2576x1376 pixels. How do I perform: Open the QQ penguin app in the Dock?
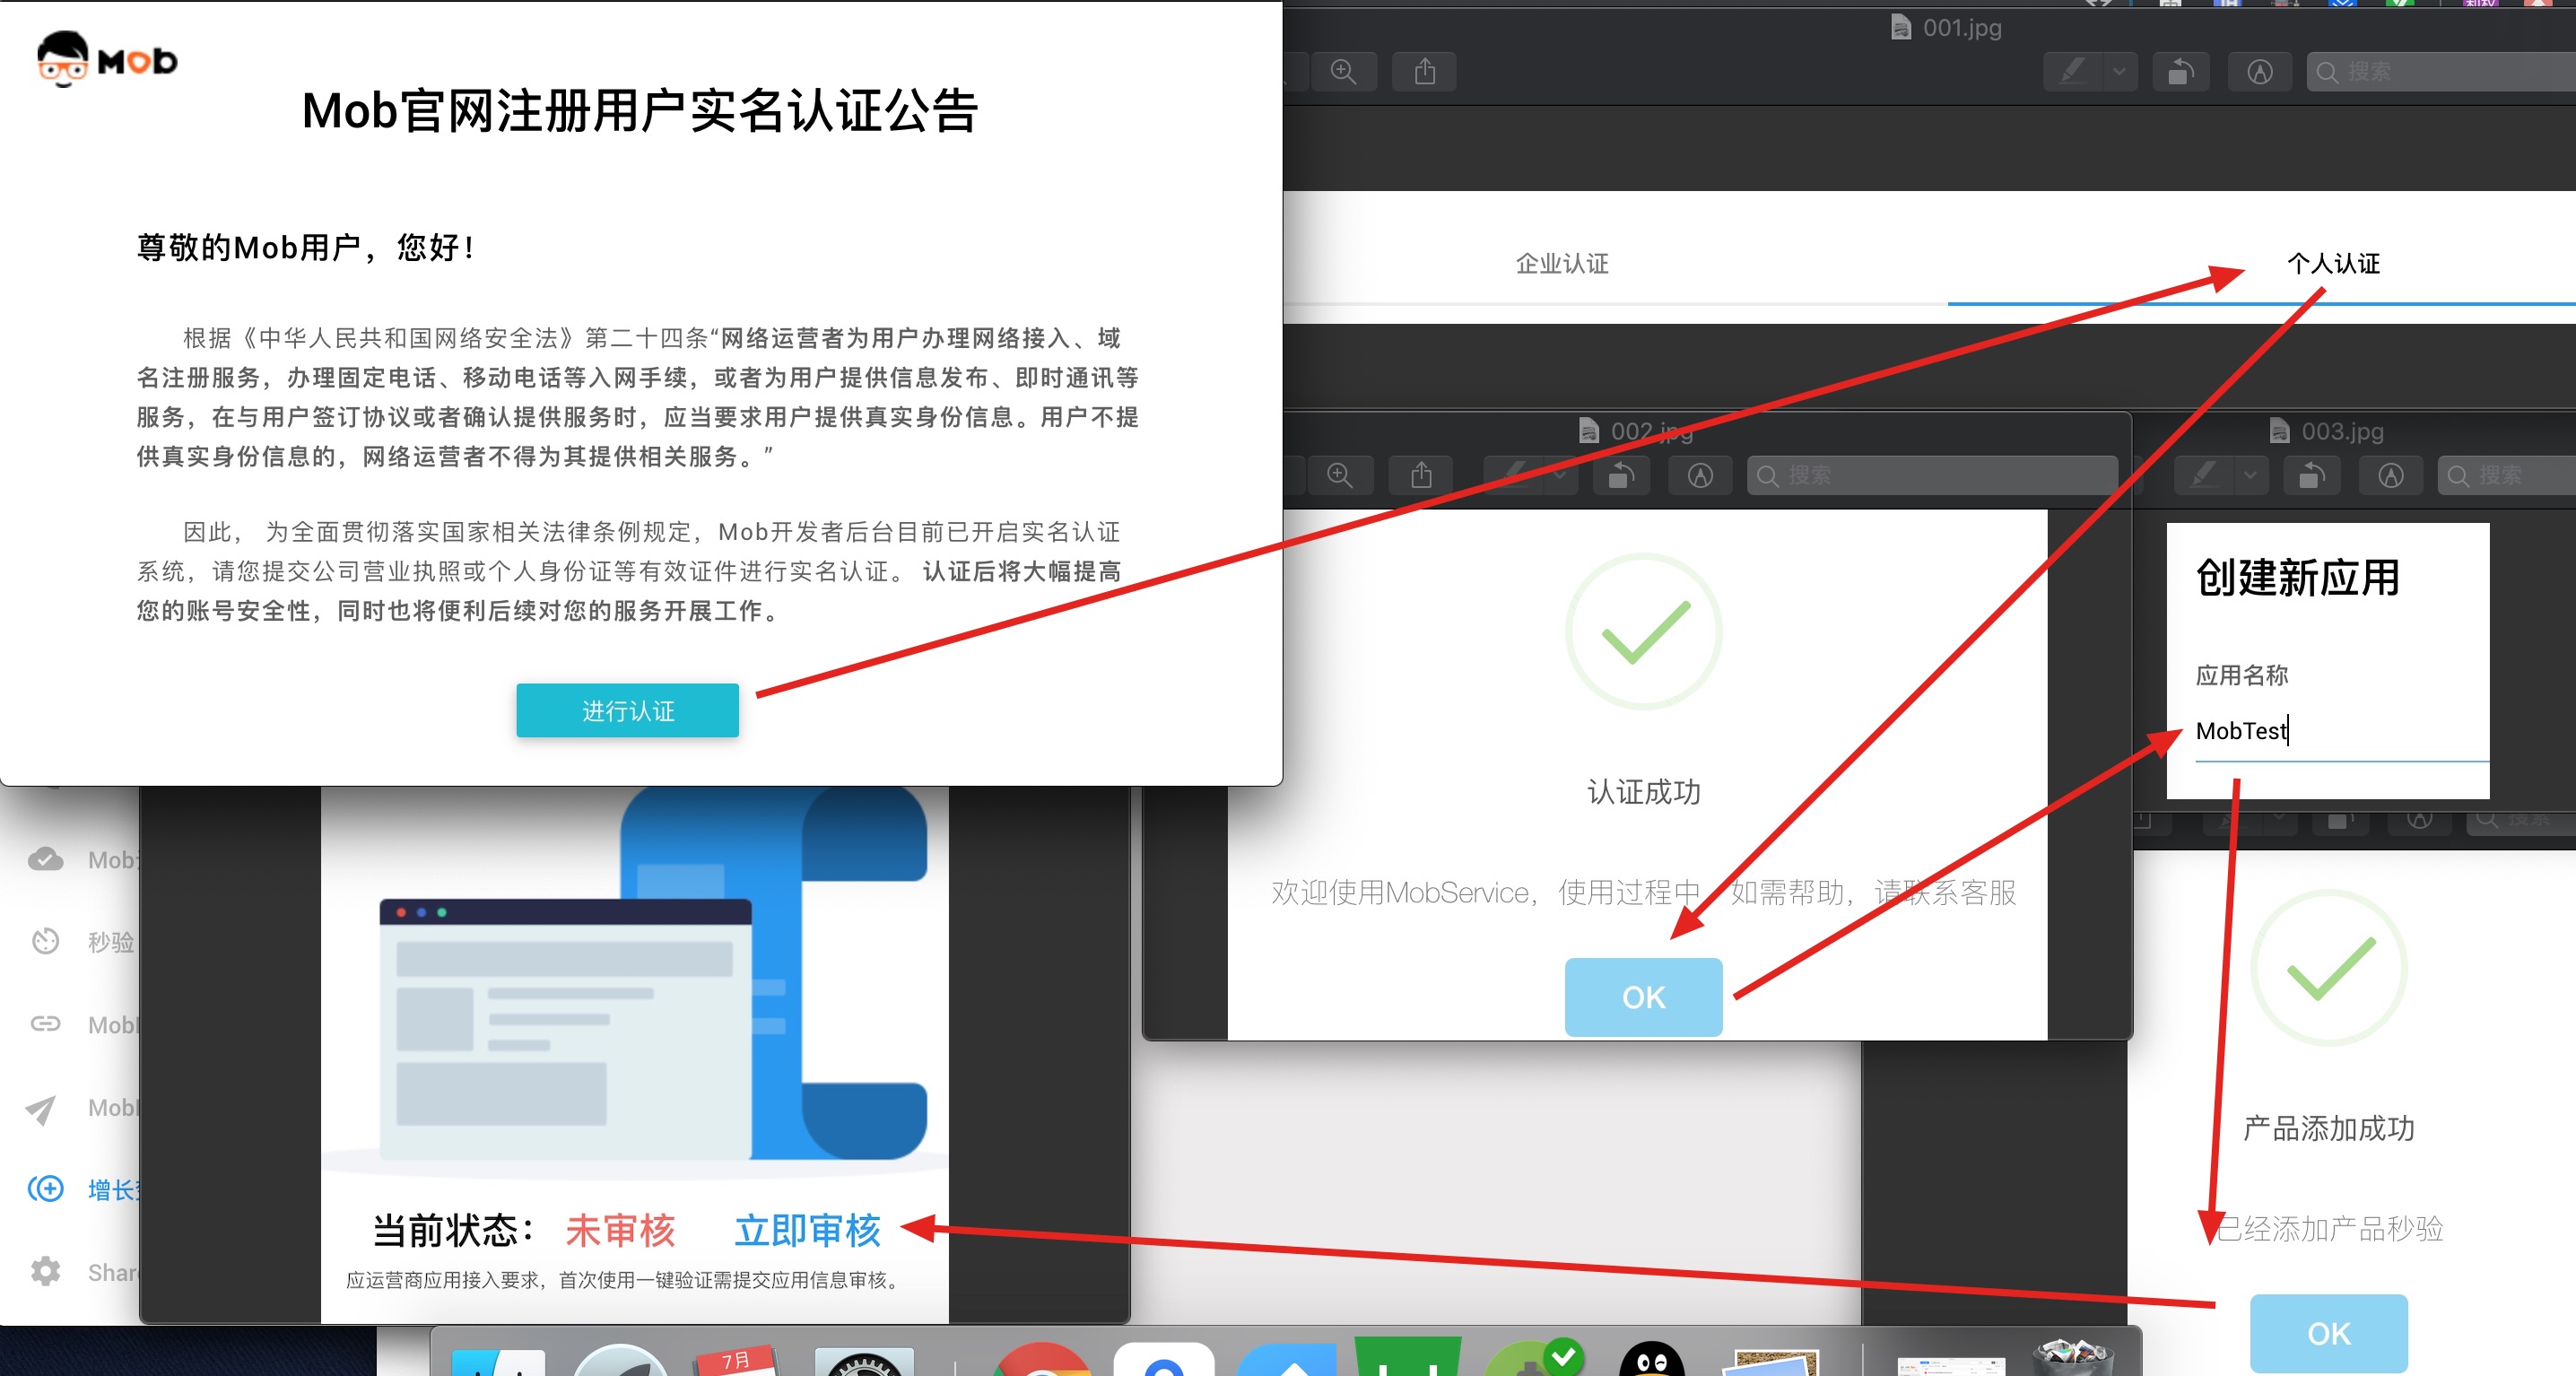point(1652,1358)
